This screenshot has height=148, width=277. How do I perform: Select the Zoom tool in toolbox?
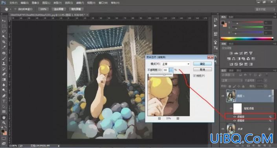(x=4, y=123)
